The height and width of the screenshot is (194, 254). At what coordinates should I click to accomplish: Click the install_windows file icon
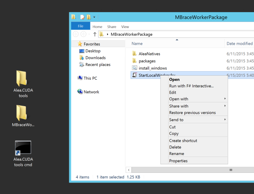134,68
